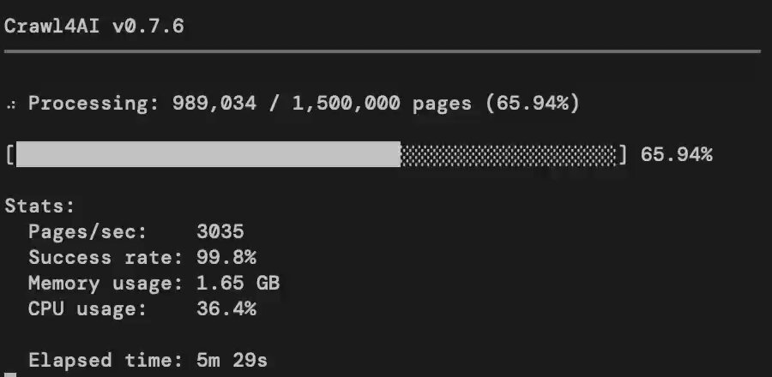The image size is (772, 377).
Task: Click the Pages/sec value 3035
Action: [220, 231]
